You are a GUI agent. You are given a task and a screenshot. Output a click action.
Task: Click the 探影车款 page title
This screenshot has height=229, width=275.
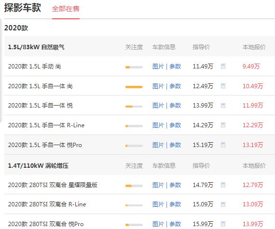(23, 8)
